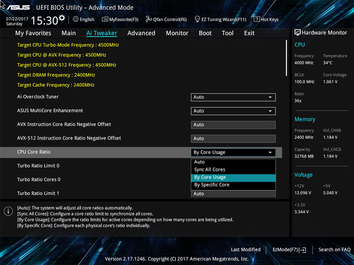Click the 15:30 clock display
Screen dimensions: 354x265
point(44,21)
